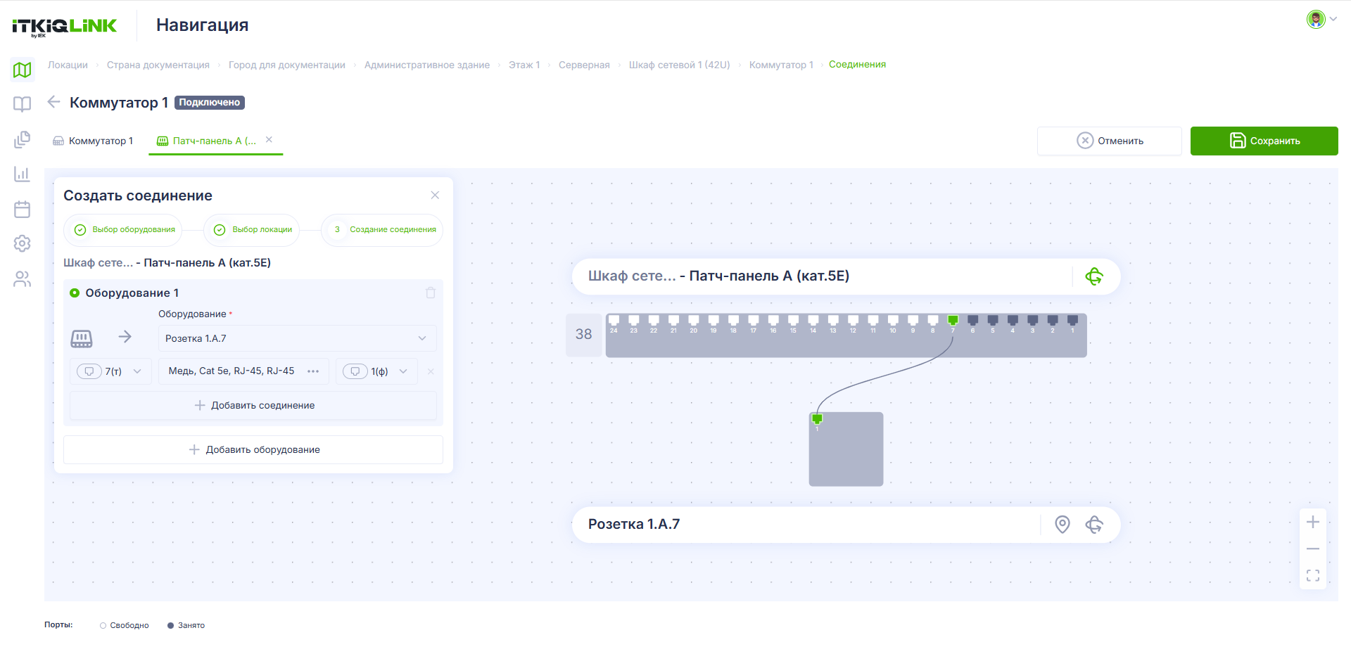Click the Сохранить button
The image size is (1351, 647).
1264,141
